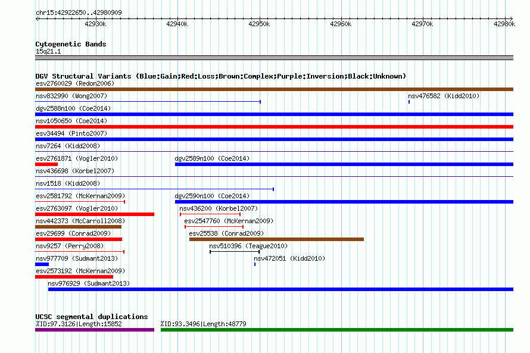Image resolution: width=530 pixels, height=353 pixels.
Task: Click the brown esv25538 complex variant bar
Action: (276, 239)
